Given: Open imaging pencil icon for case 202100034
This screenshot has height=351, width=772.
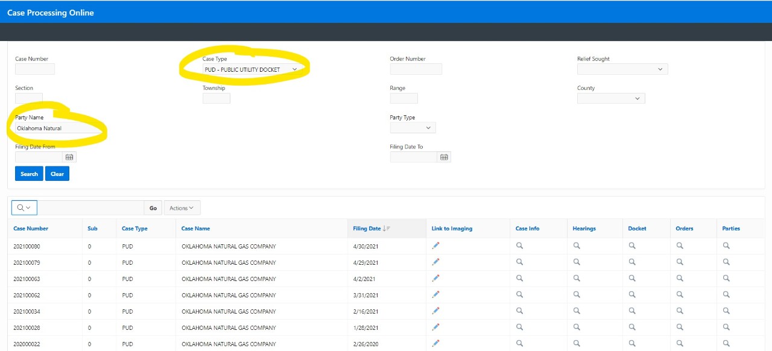Looking at the screenshot, I should (x=435, y=311).
